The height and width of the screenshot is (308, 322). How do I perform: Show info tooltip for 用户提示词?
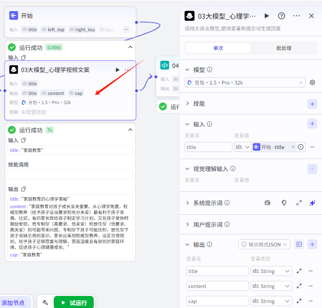[x=227, y=224]
